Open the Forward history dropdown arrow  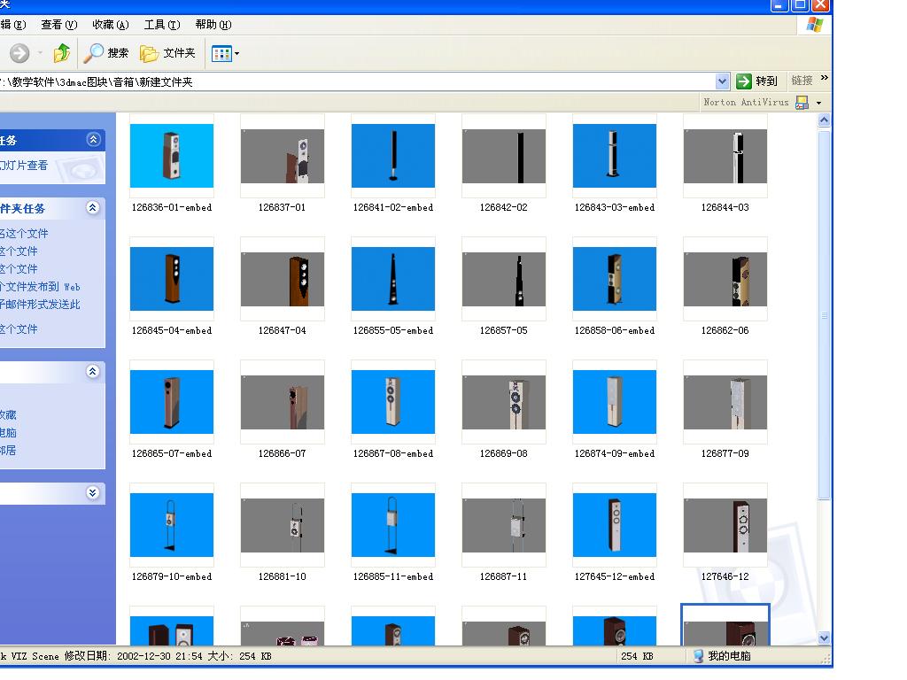41,53
